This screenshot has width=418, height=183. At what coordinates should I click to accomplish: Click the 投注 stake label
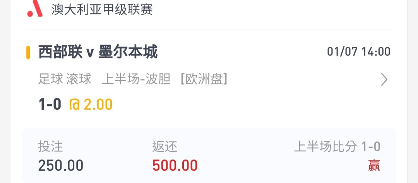pyautogui.click(x=50, y=147)
